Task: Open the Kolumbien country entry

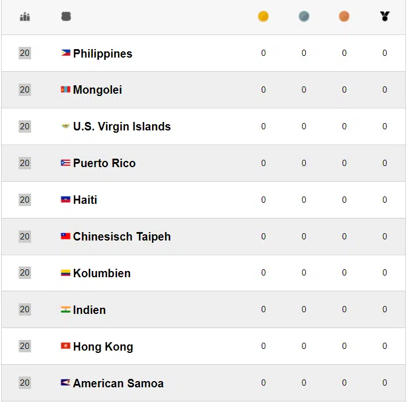Action: point(102,273)
